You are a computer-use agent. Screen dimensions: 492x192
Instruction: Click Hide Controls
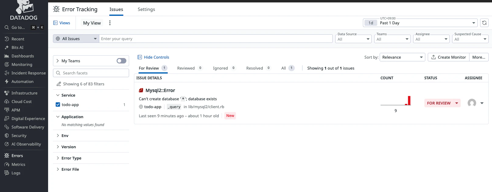[153, 57]
